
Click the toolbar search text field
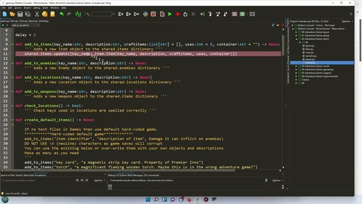(x=101, y=14)
